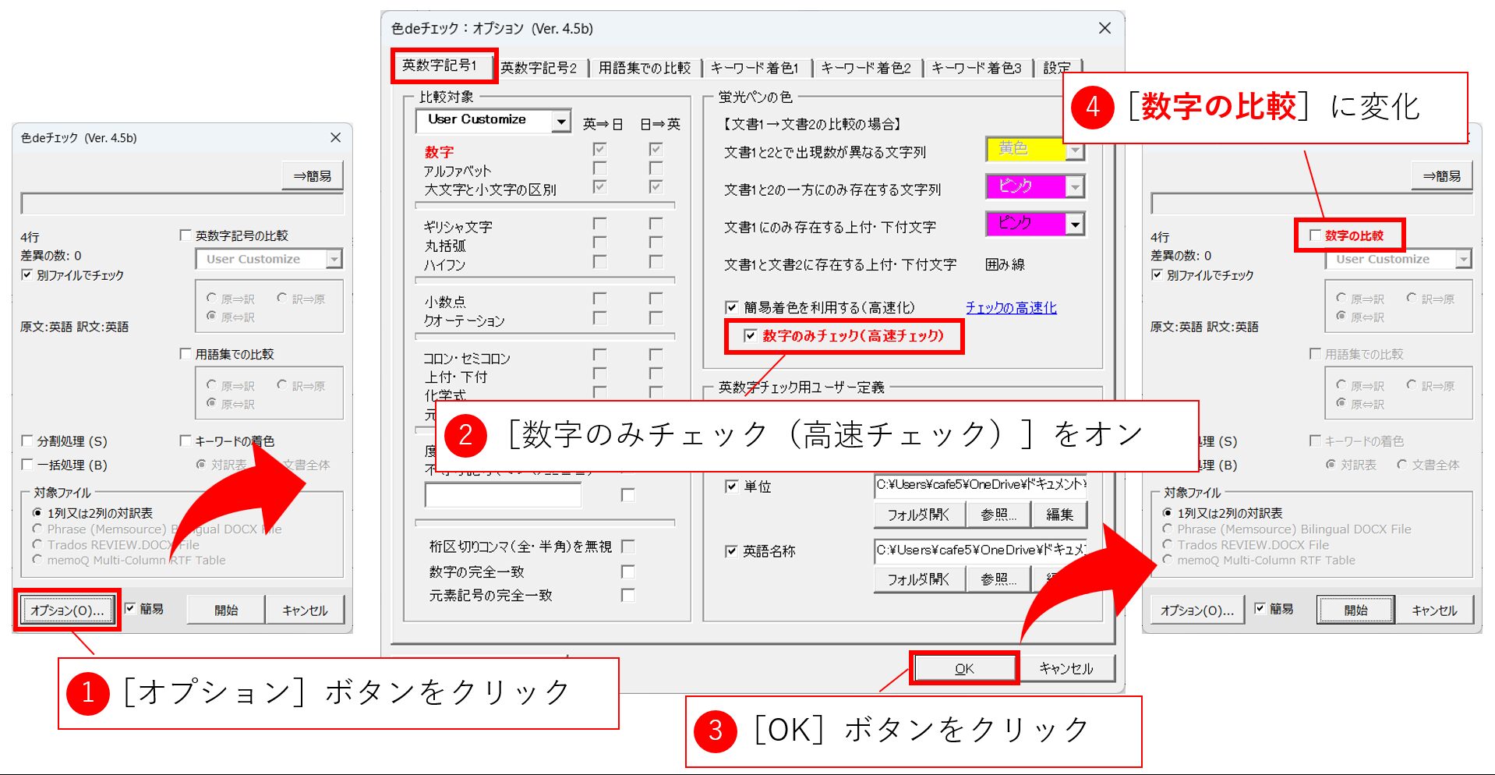The image size is (1495, 775).
Task: Click キャンセル in the options dialog
Action: pyautogui.click(x=1066, y=668)
